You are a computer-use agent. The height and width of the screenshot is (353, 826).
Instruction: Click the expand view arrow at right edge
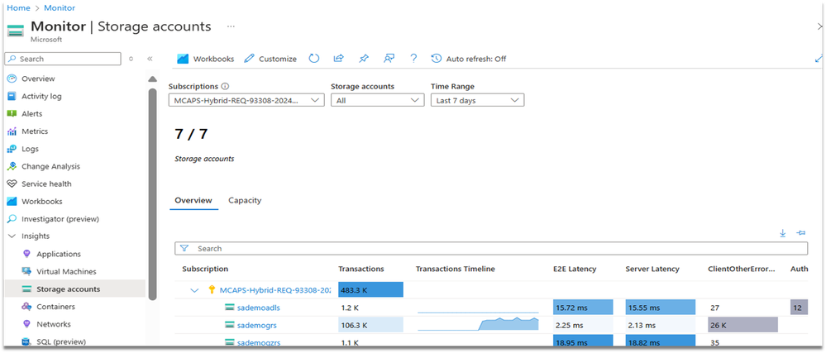[818, 59]
